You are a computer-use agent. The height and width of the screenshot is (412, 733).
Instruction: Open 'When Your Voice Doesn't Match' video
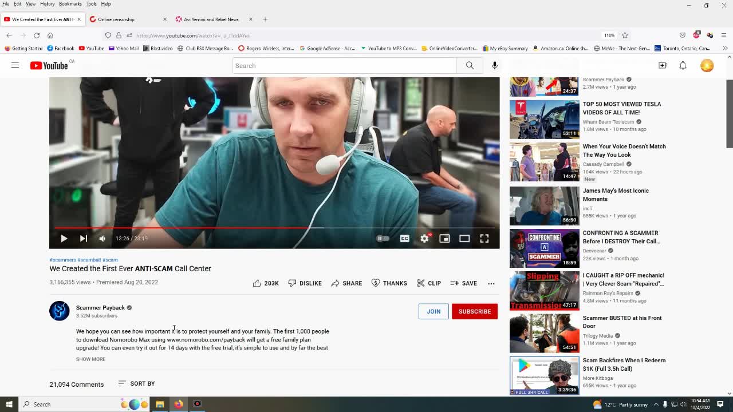pos(624,150)
